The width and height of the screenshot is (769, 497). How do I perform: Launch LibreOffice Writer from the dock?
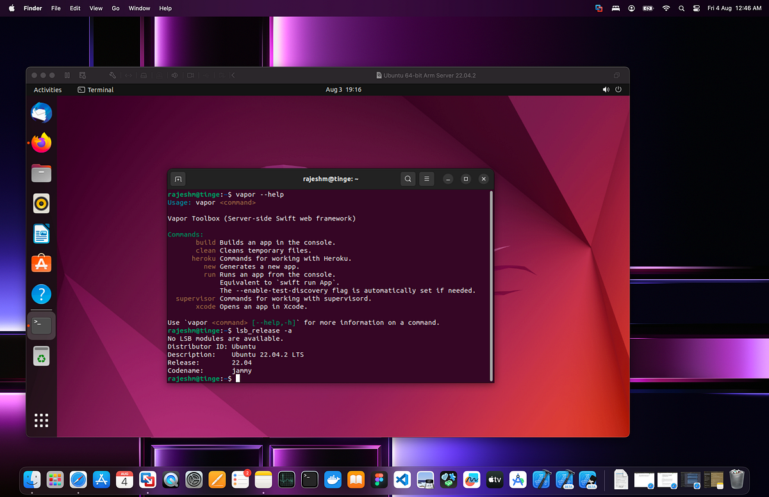click(41, 233)
